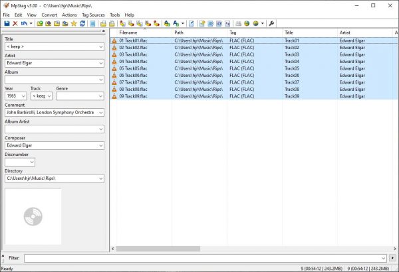399x272 pixels.
Task: Click the Tag to Filename convert icon
Action: [x=122, y=24]
